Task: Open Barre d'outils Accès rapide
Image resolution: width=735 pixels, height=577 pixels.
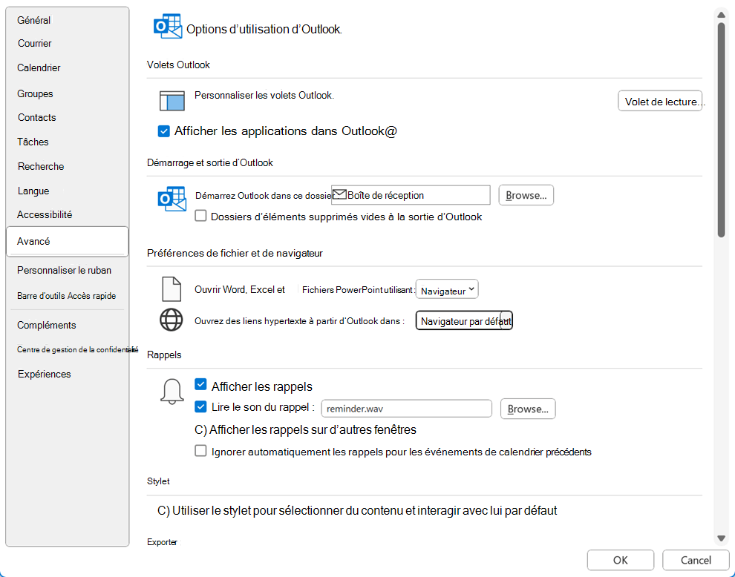Action: (67, 296)
